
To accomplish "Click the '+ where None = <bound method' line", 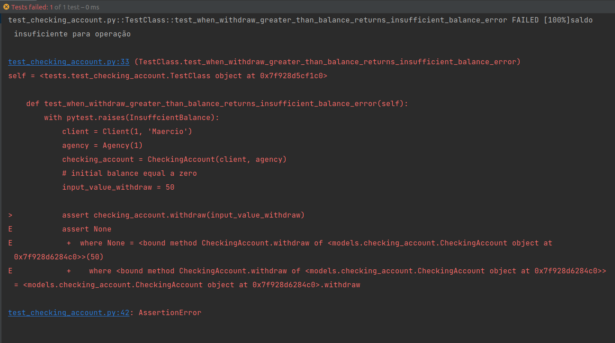I will [310, 243].
